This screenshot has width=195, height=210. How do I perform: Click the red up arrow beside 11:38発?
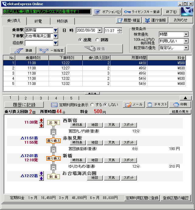click(41, 121)
